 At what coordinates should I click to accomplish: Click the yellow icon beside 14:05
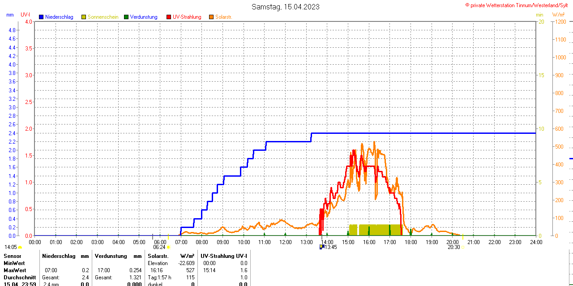(x=20, y=247)
